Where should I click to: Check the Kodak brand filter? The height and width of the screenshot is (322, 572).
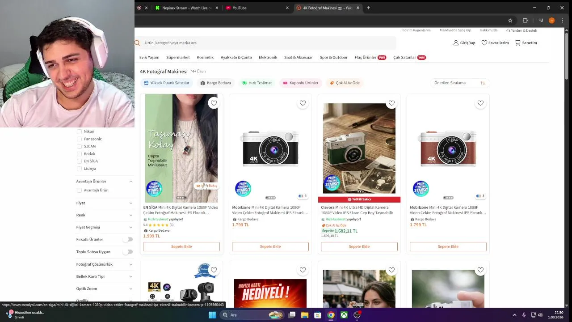coord(79,154)
